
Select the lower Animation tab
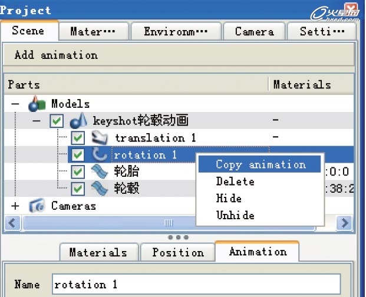point(257,252)
